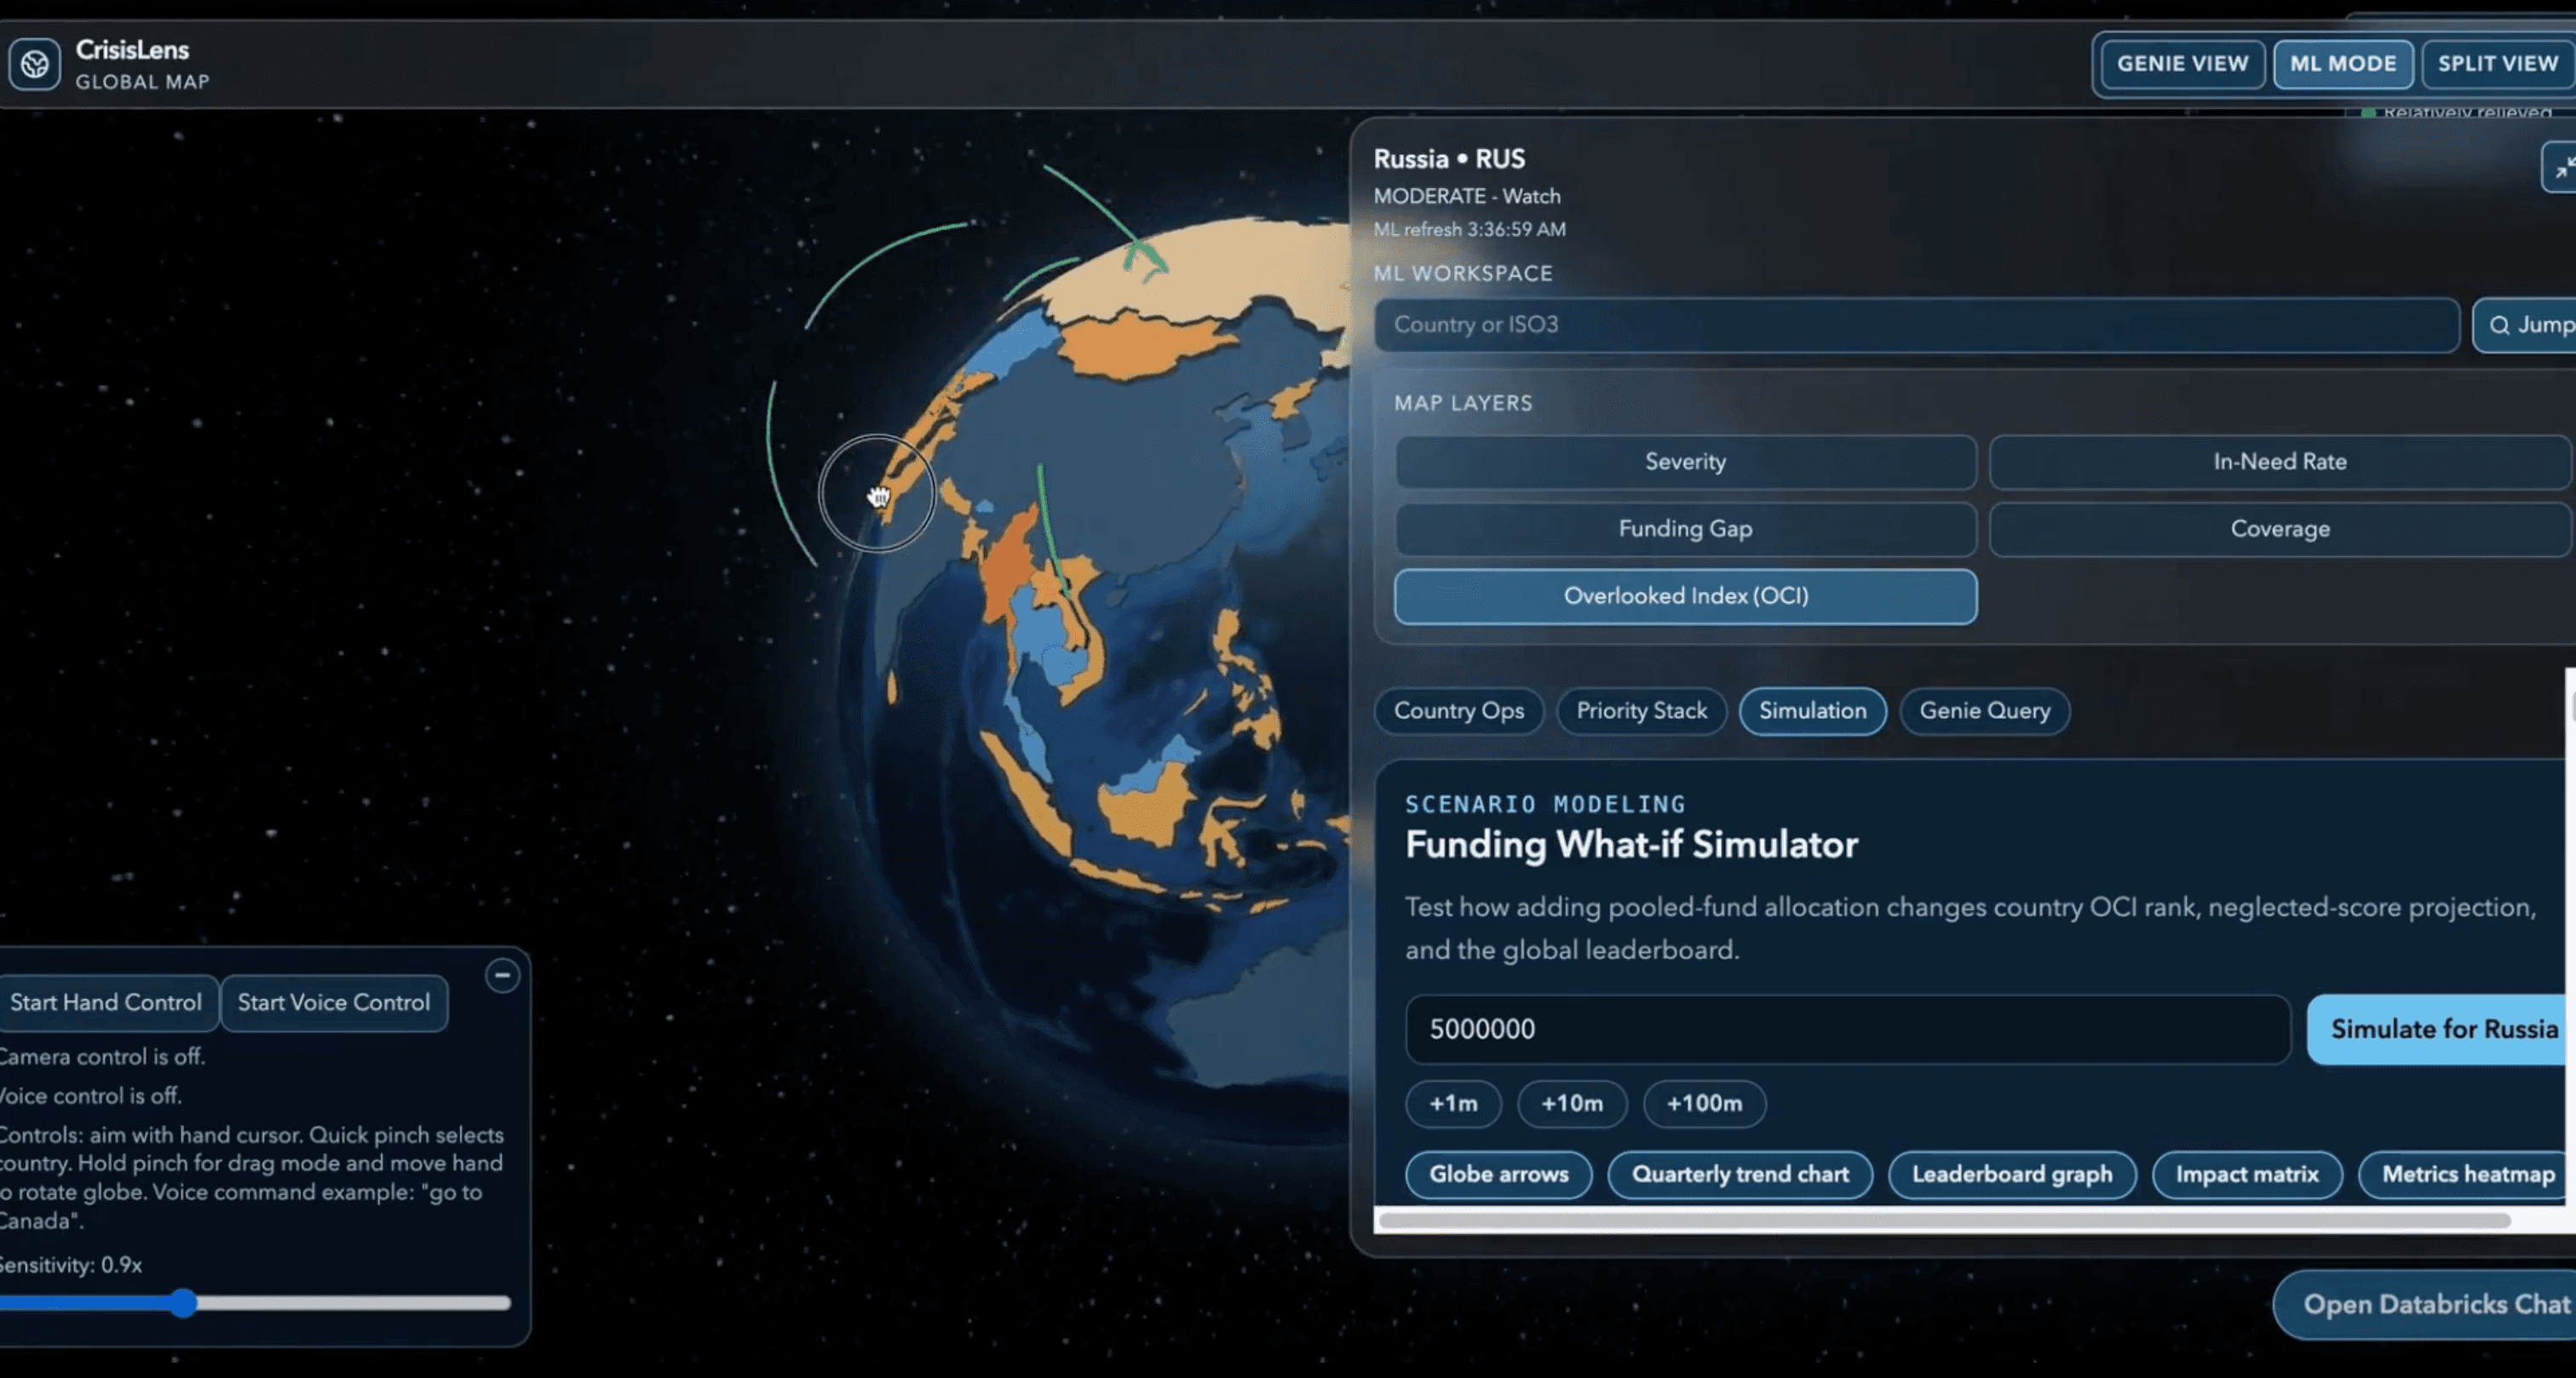Minimize the hand control panel
Viewport: 2576px width, 1378px height.
pos(502,975)
